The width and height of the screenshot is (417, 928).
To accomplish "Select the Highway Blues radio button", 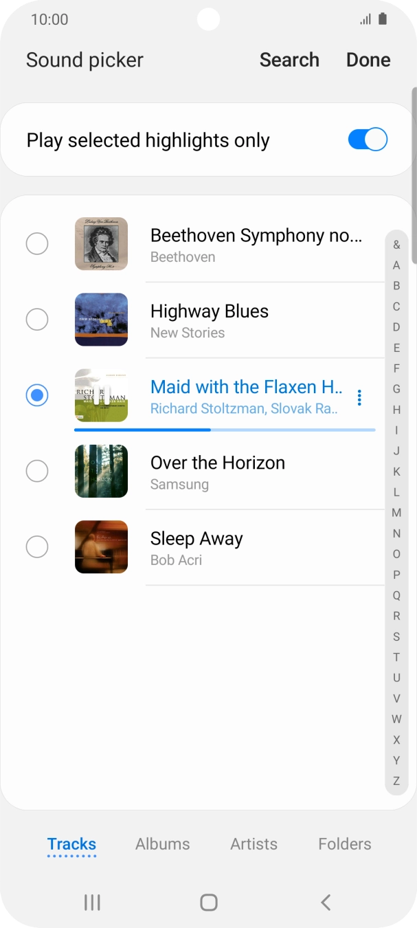I will [37, 320].
